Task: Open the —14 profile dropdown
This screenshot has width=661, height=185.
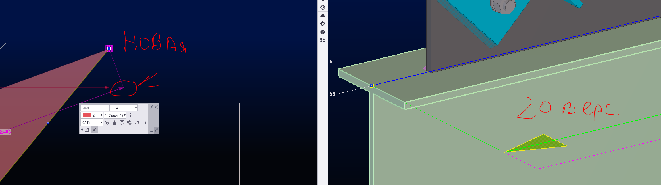Action: [124, 108]
